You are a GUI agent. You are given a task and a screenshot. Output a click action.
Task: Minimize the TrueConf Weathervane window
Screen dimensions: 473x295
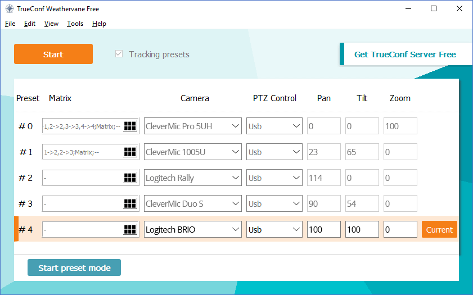pyautogui.click(x=408, y=8)
